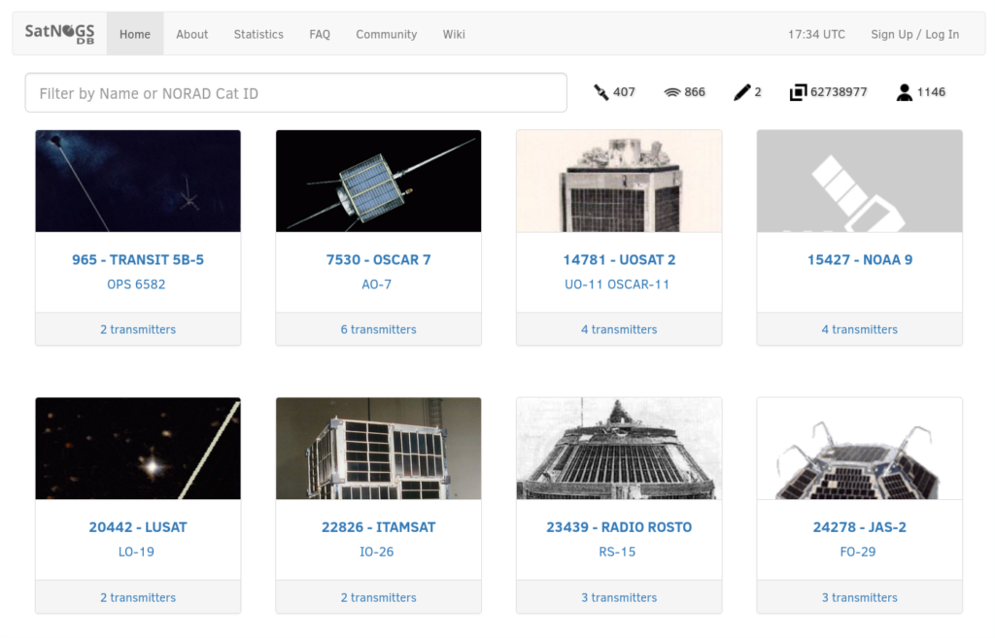Open the OSCAR 7 satellite image
995x638 pixels.
pos(378,182)
